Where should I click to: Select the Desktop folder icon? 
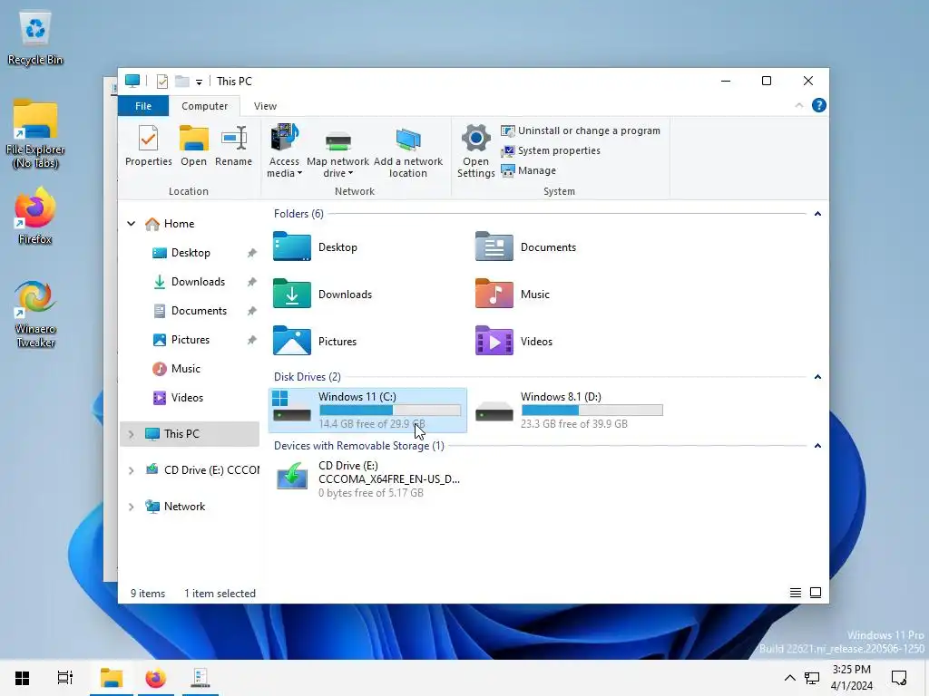292,246
